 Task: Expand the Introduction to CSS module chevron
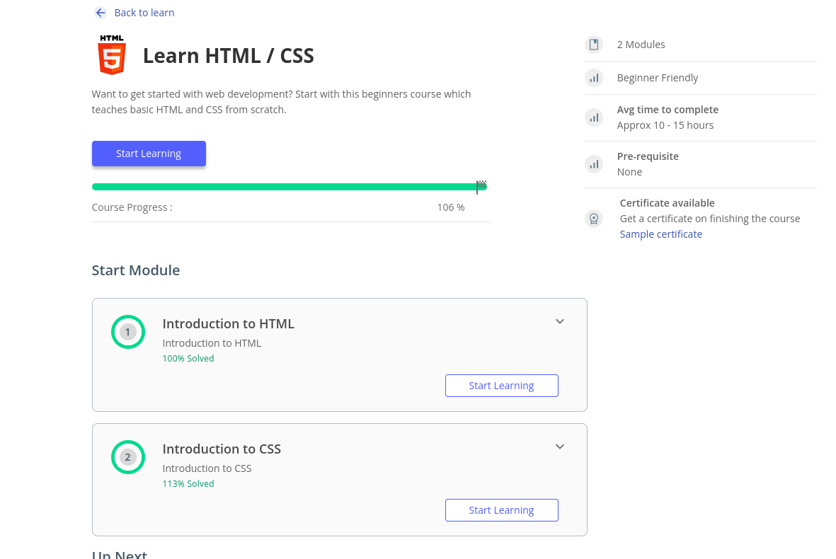point(560,446)
